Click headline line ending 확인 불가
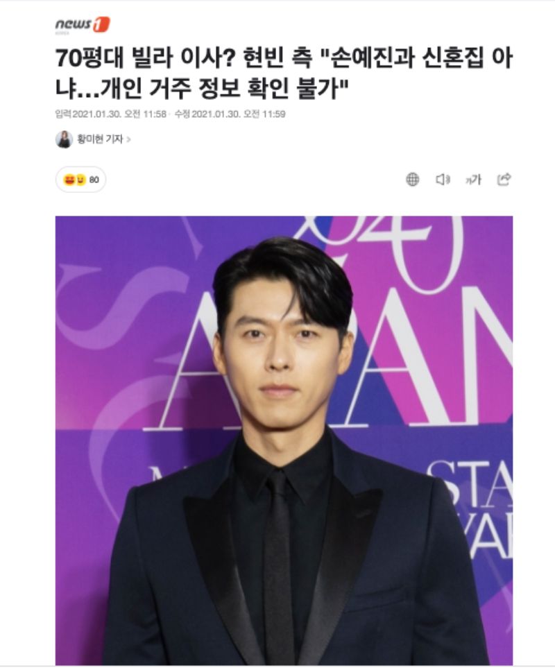 [x=203, y=89]
